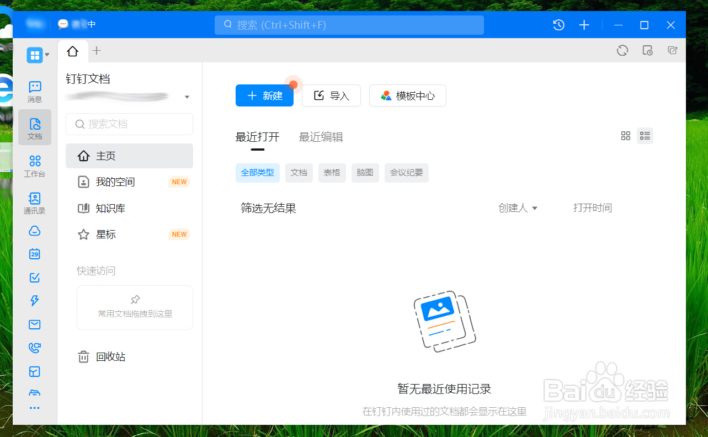Click the blurred user avatar in title bar

coord(36,24)
